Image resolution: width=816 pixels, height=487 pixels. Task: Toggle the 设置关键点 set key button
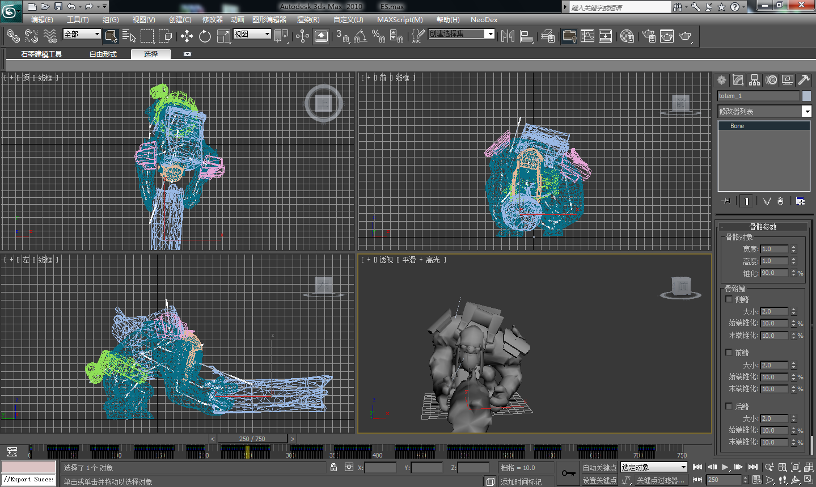coord(599,480)
